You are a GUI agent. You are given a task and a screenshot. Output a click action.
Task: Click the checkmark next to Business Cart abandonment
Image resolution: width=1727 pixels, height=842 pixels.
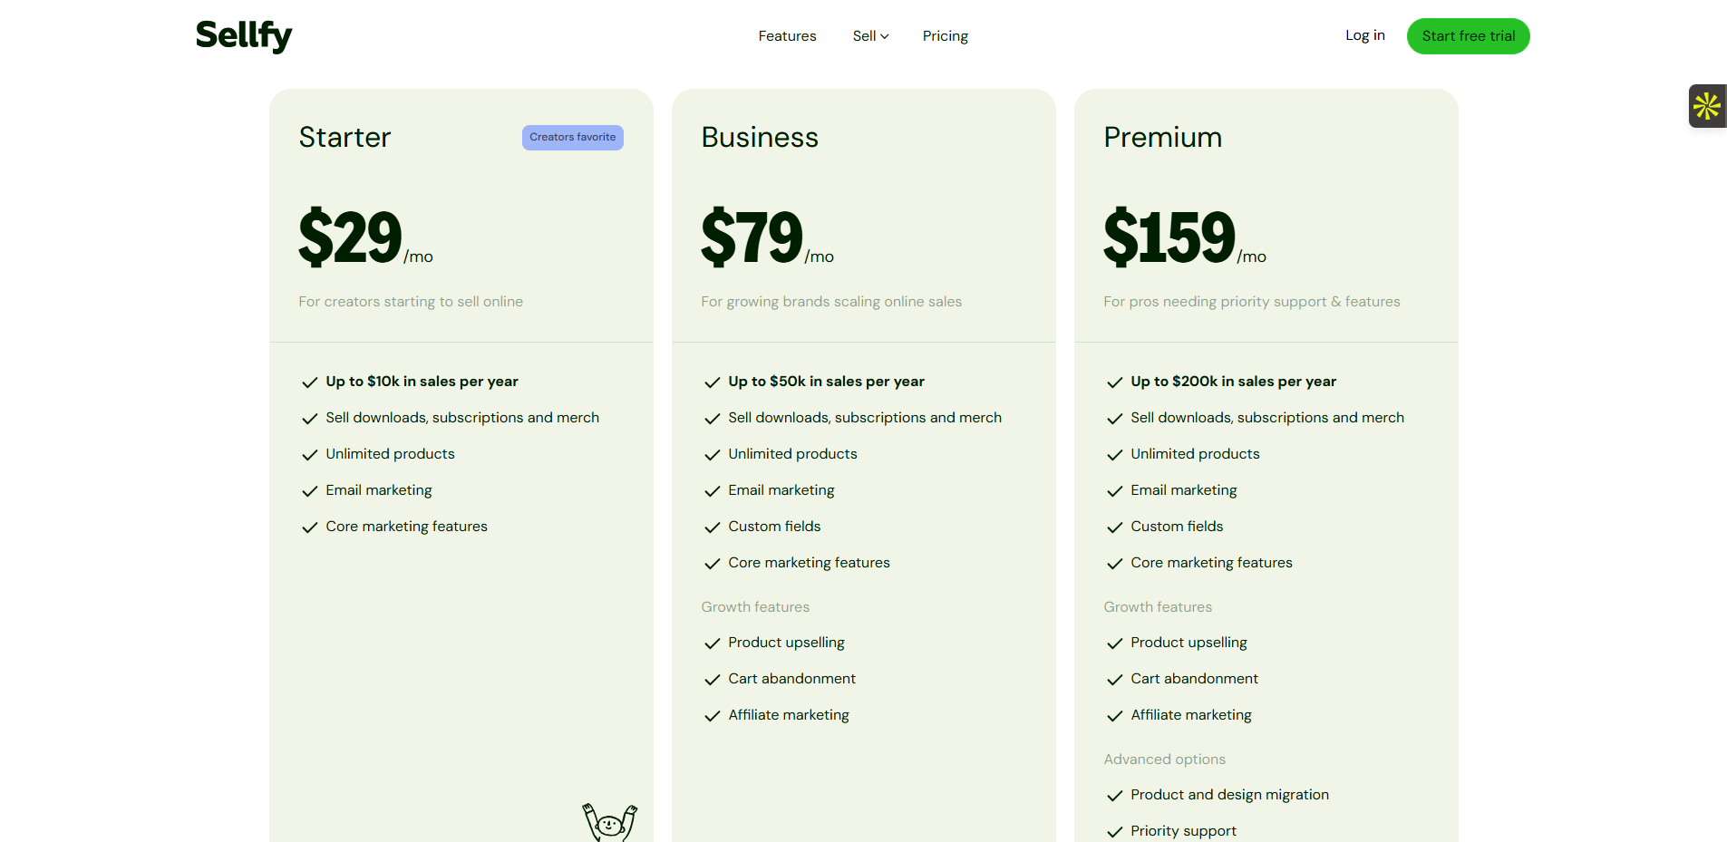[x=712, y=680]
